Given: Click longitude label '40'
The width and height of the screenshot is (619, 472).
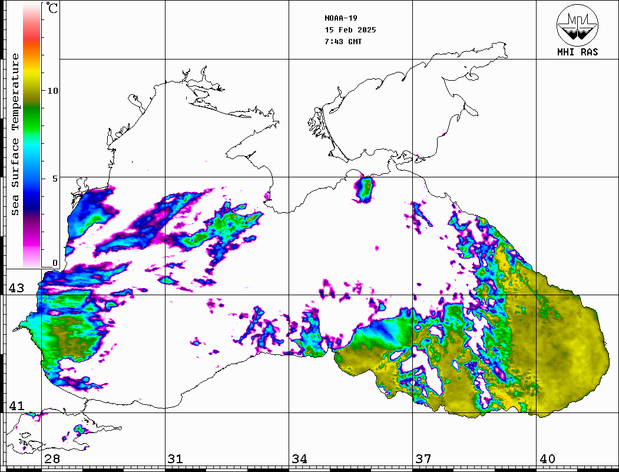Looking at the screenshot, I should click(x=547, y=458).
